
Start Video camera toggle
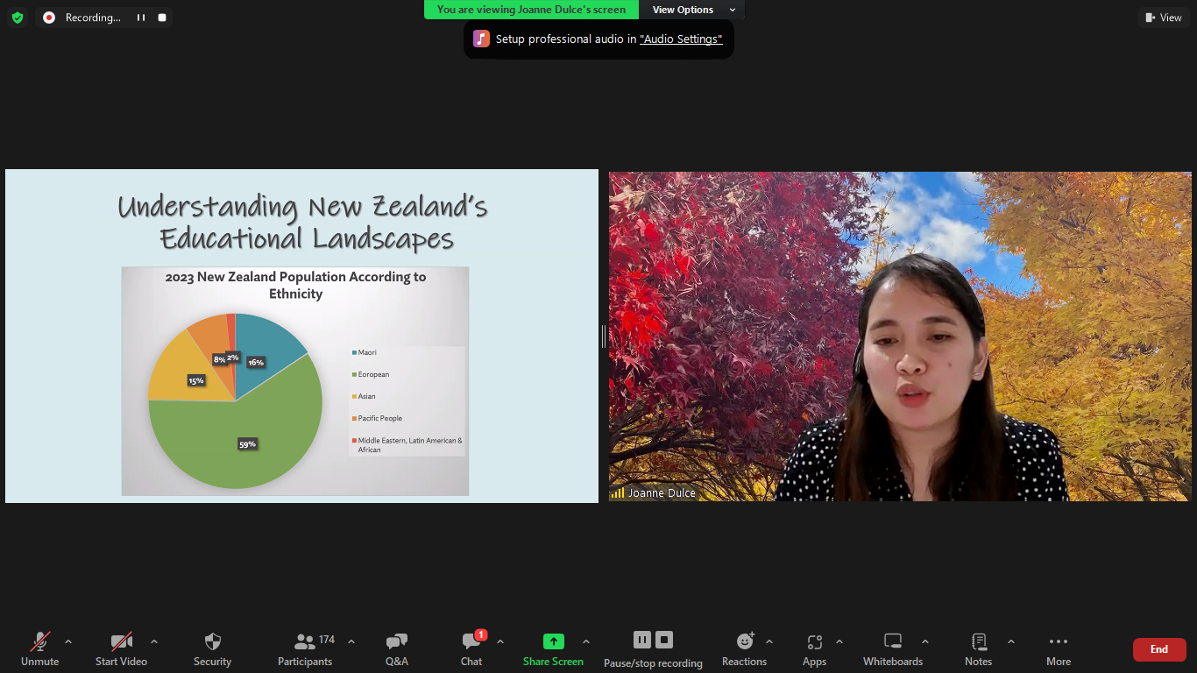121,648
